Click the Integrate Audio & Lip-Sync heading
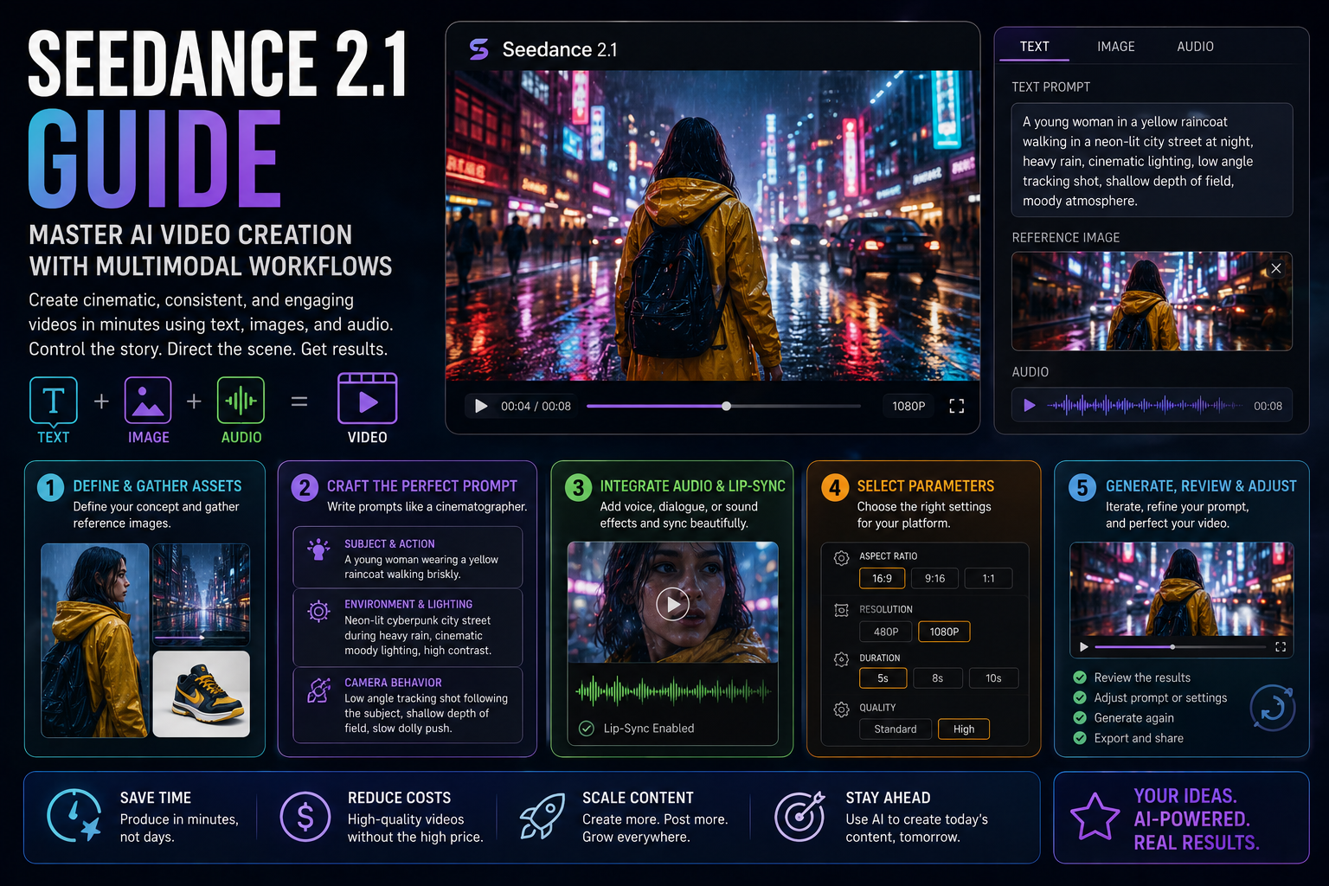The image size is (1329, 886). point(692,486)
